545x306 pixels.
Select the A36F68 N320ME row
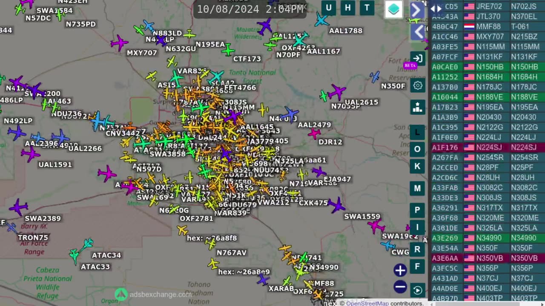coord(488,218)
